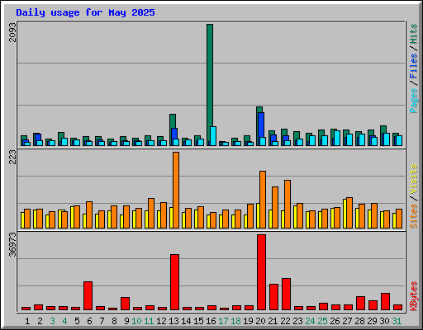
Task: Click the Pages legend label
Action: [x=413, y=101]
